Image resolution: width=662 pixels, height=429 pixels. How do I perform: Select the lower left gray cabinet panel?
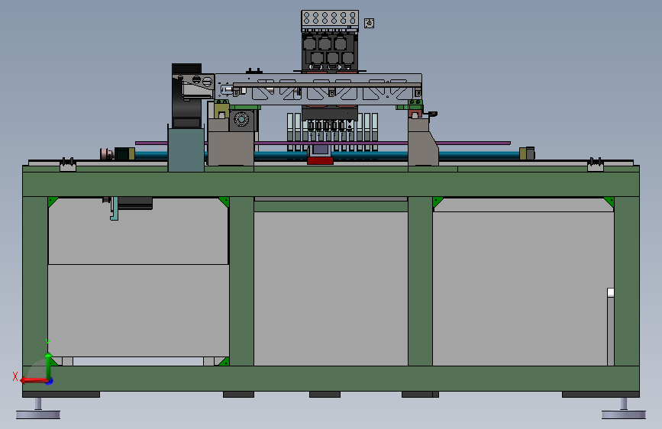(138, 311)
